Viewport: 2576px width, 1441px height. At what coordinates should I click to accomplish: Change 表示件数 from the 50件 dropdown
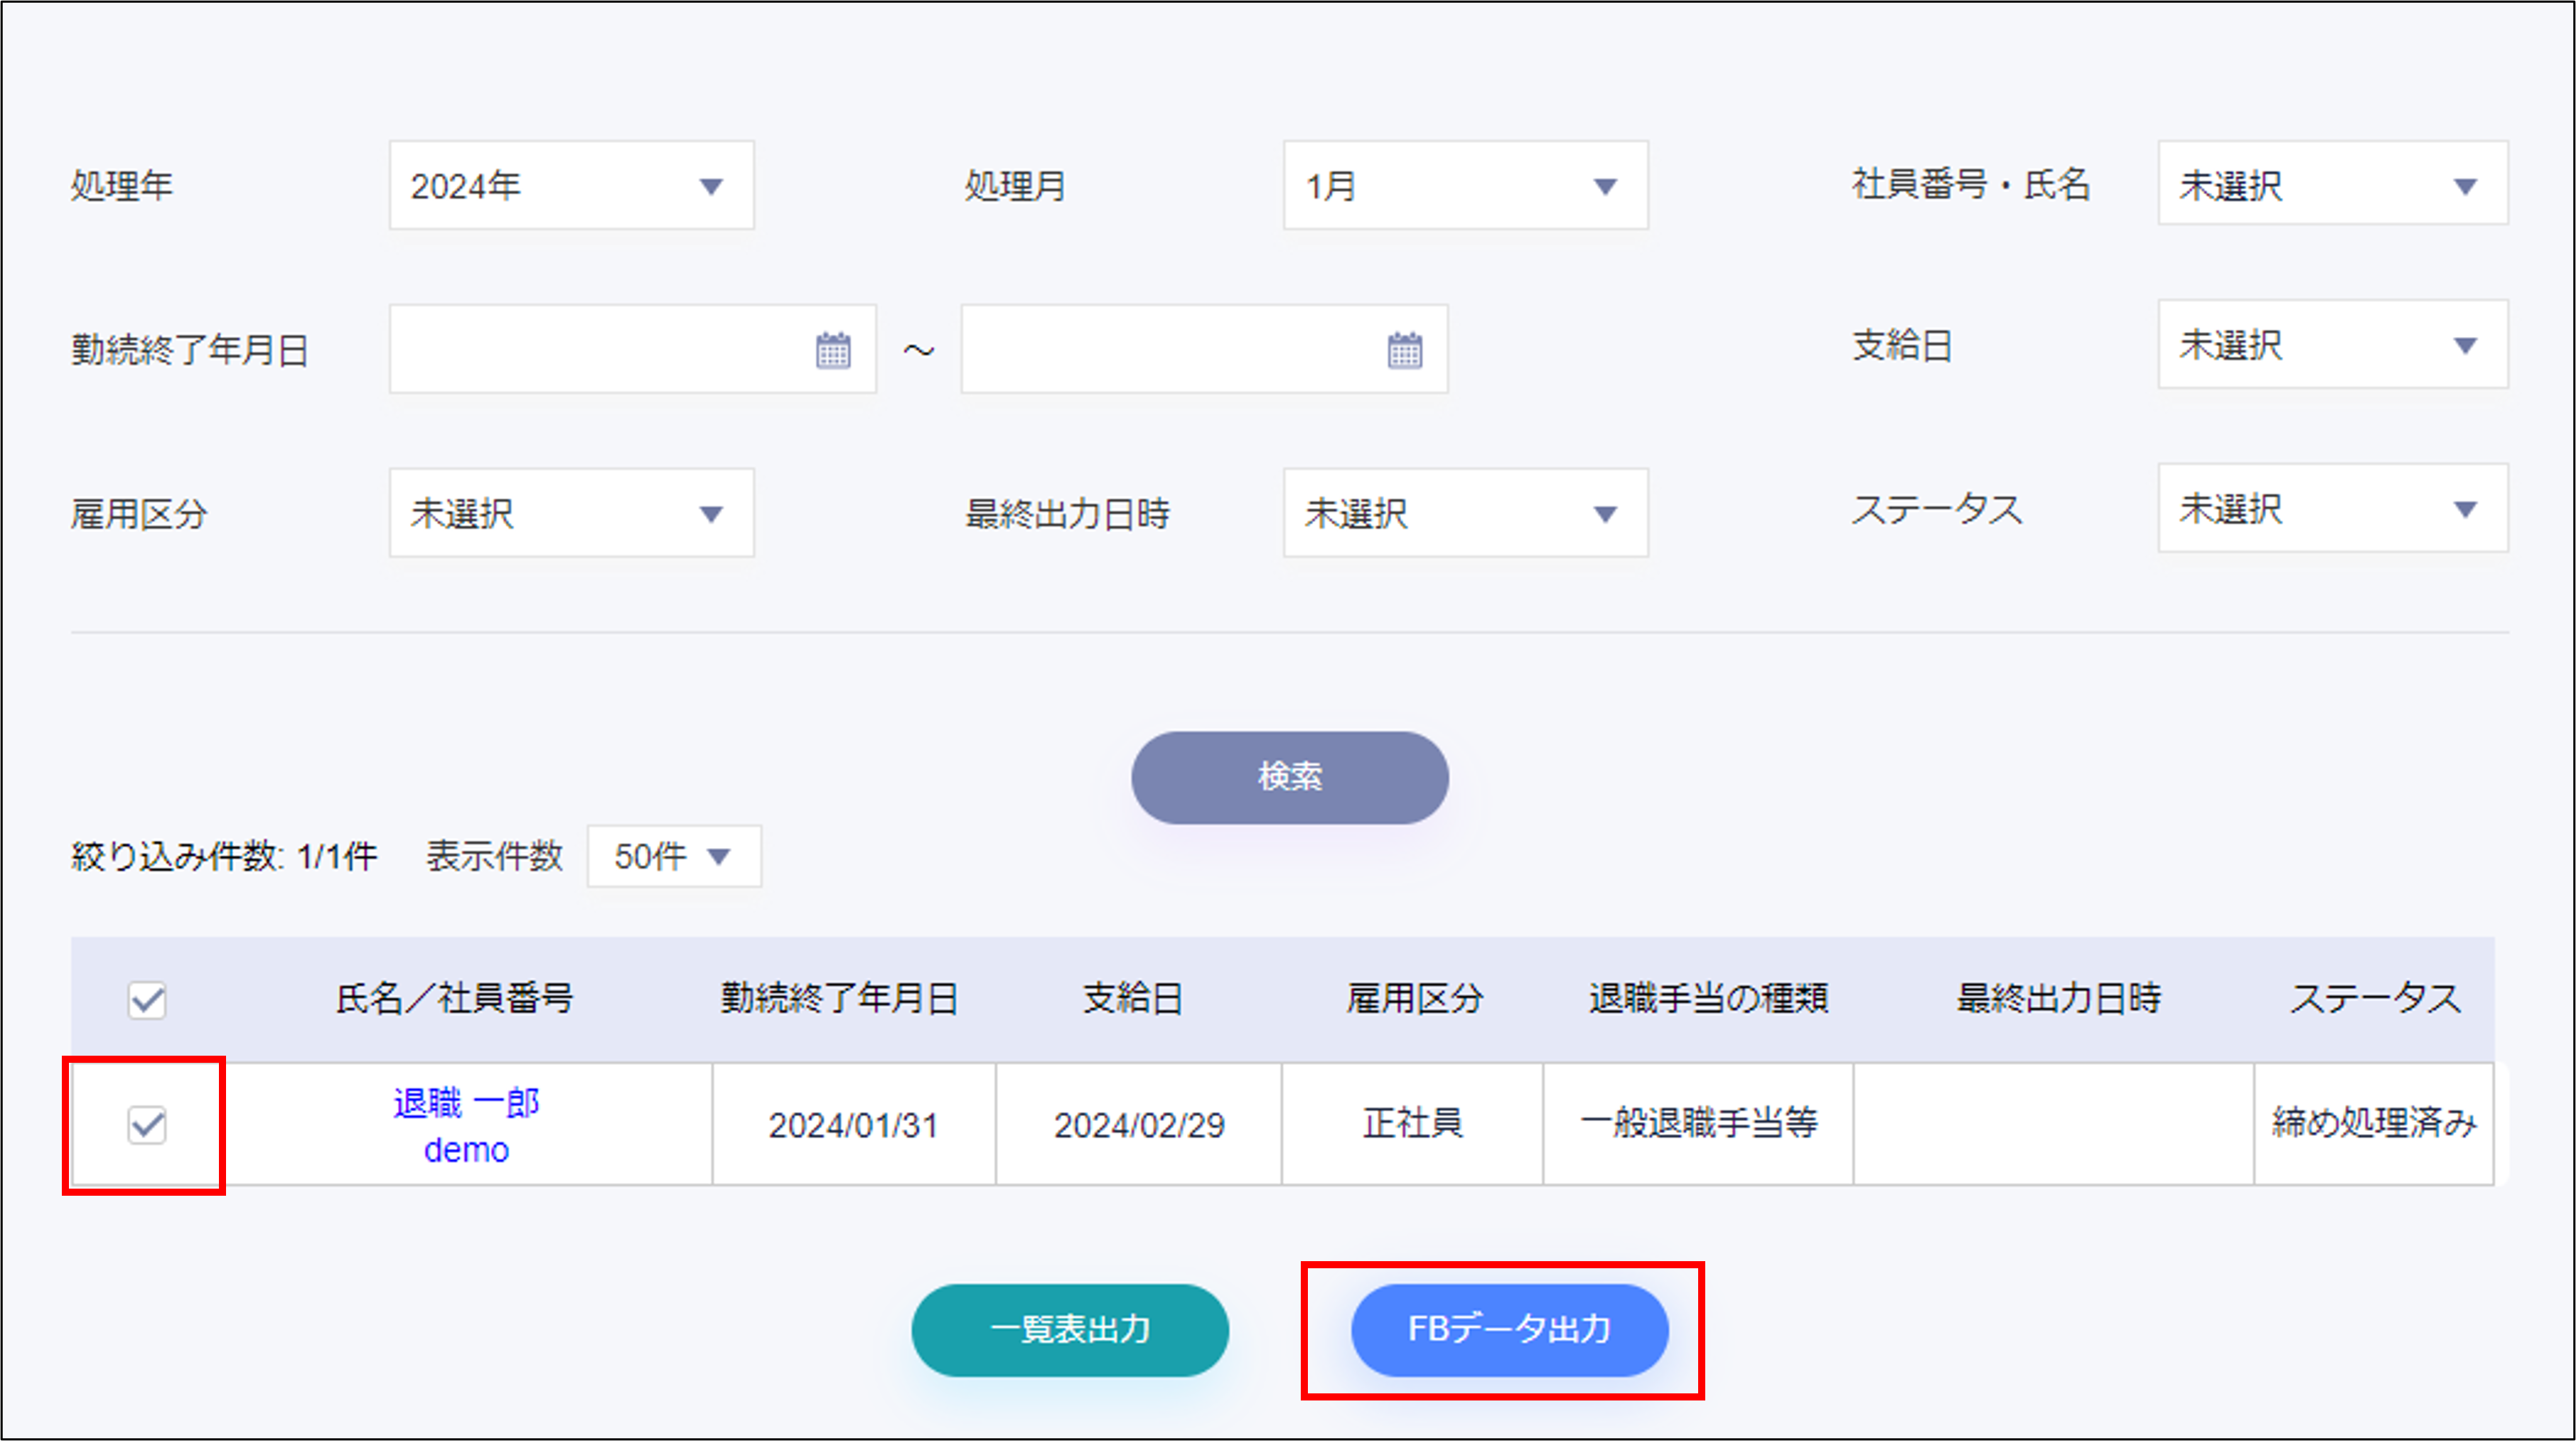(x=672, y=856)
